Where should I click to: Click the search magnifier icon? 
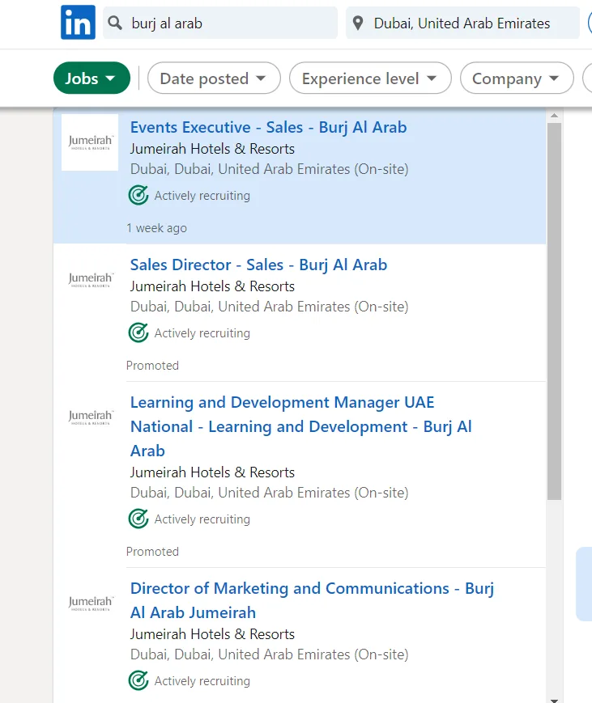point(115,23)
